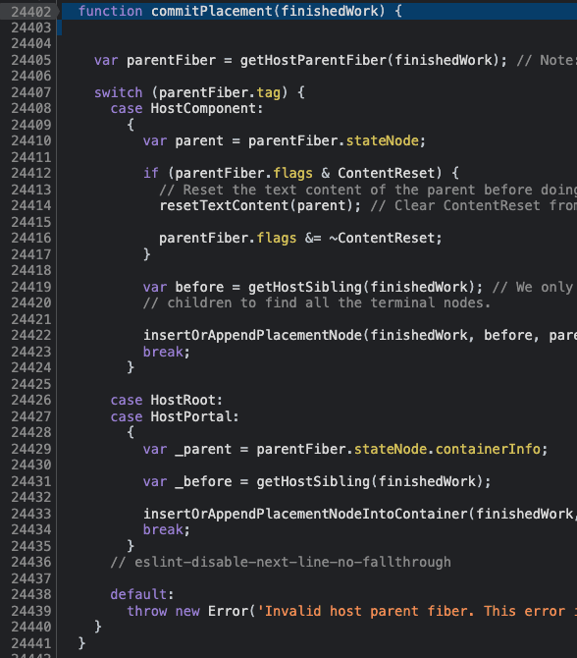Viewport: 577px width, 658px height.
Task: Click line number 24412 gutter
Action: pyautogui.click(x=31, y=173)
